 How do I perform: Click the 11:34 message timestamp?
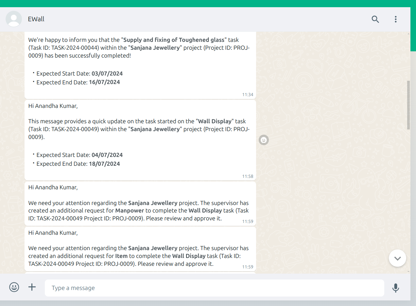click(x=248, y=95)
